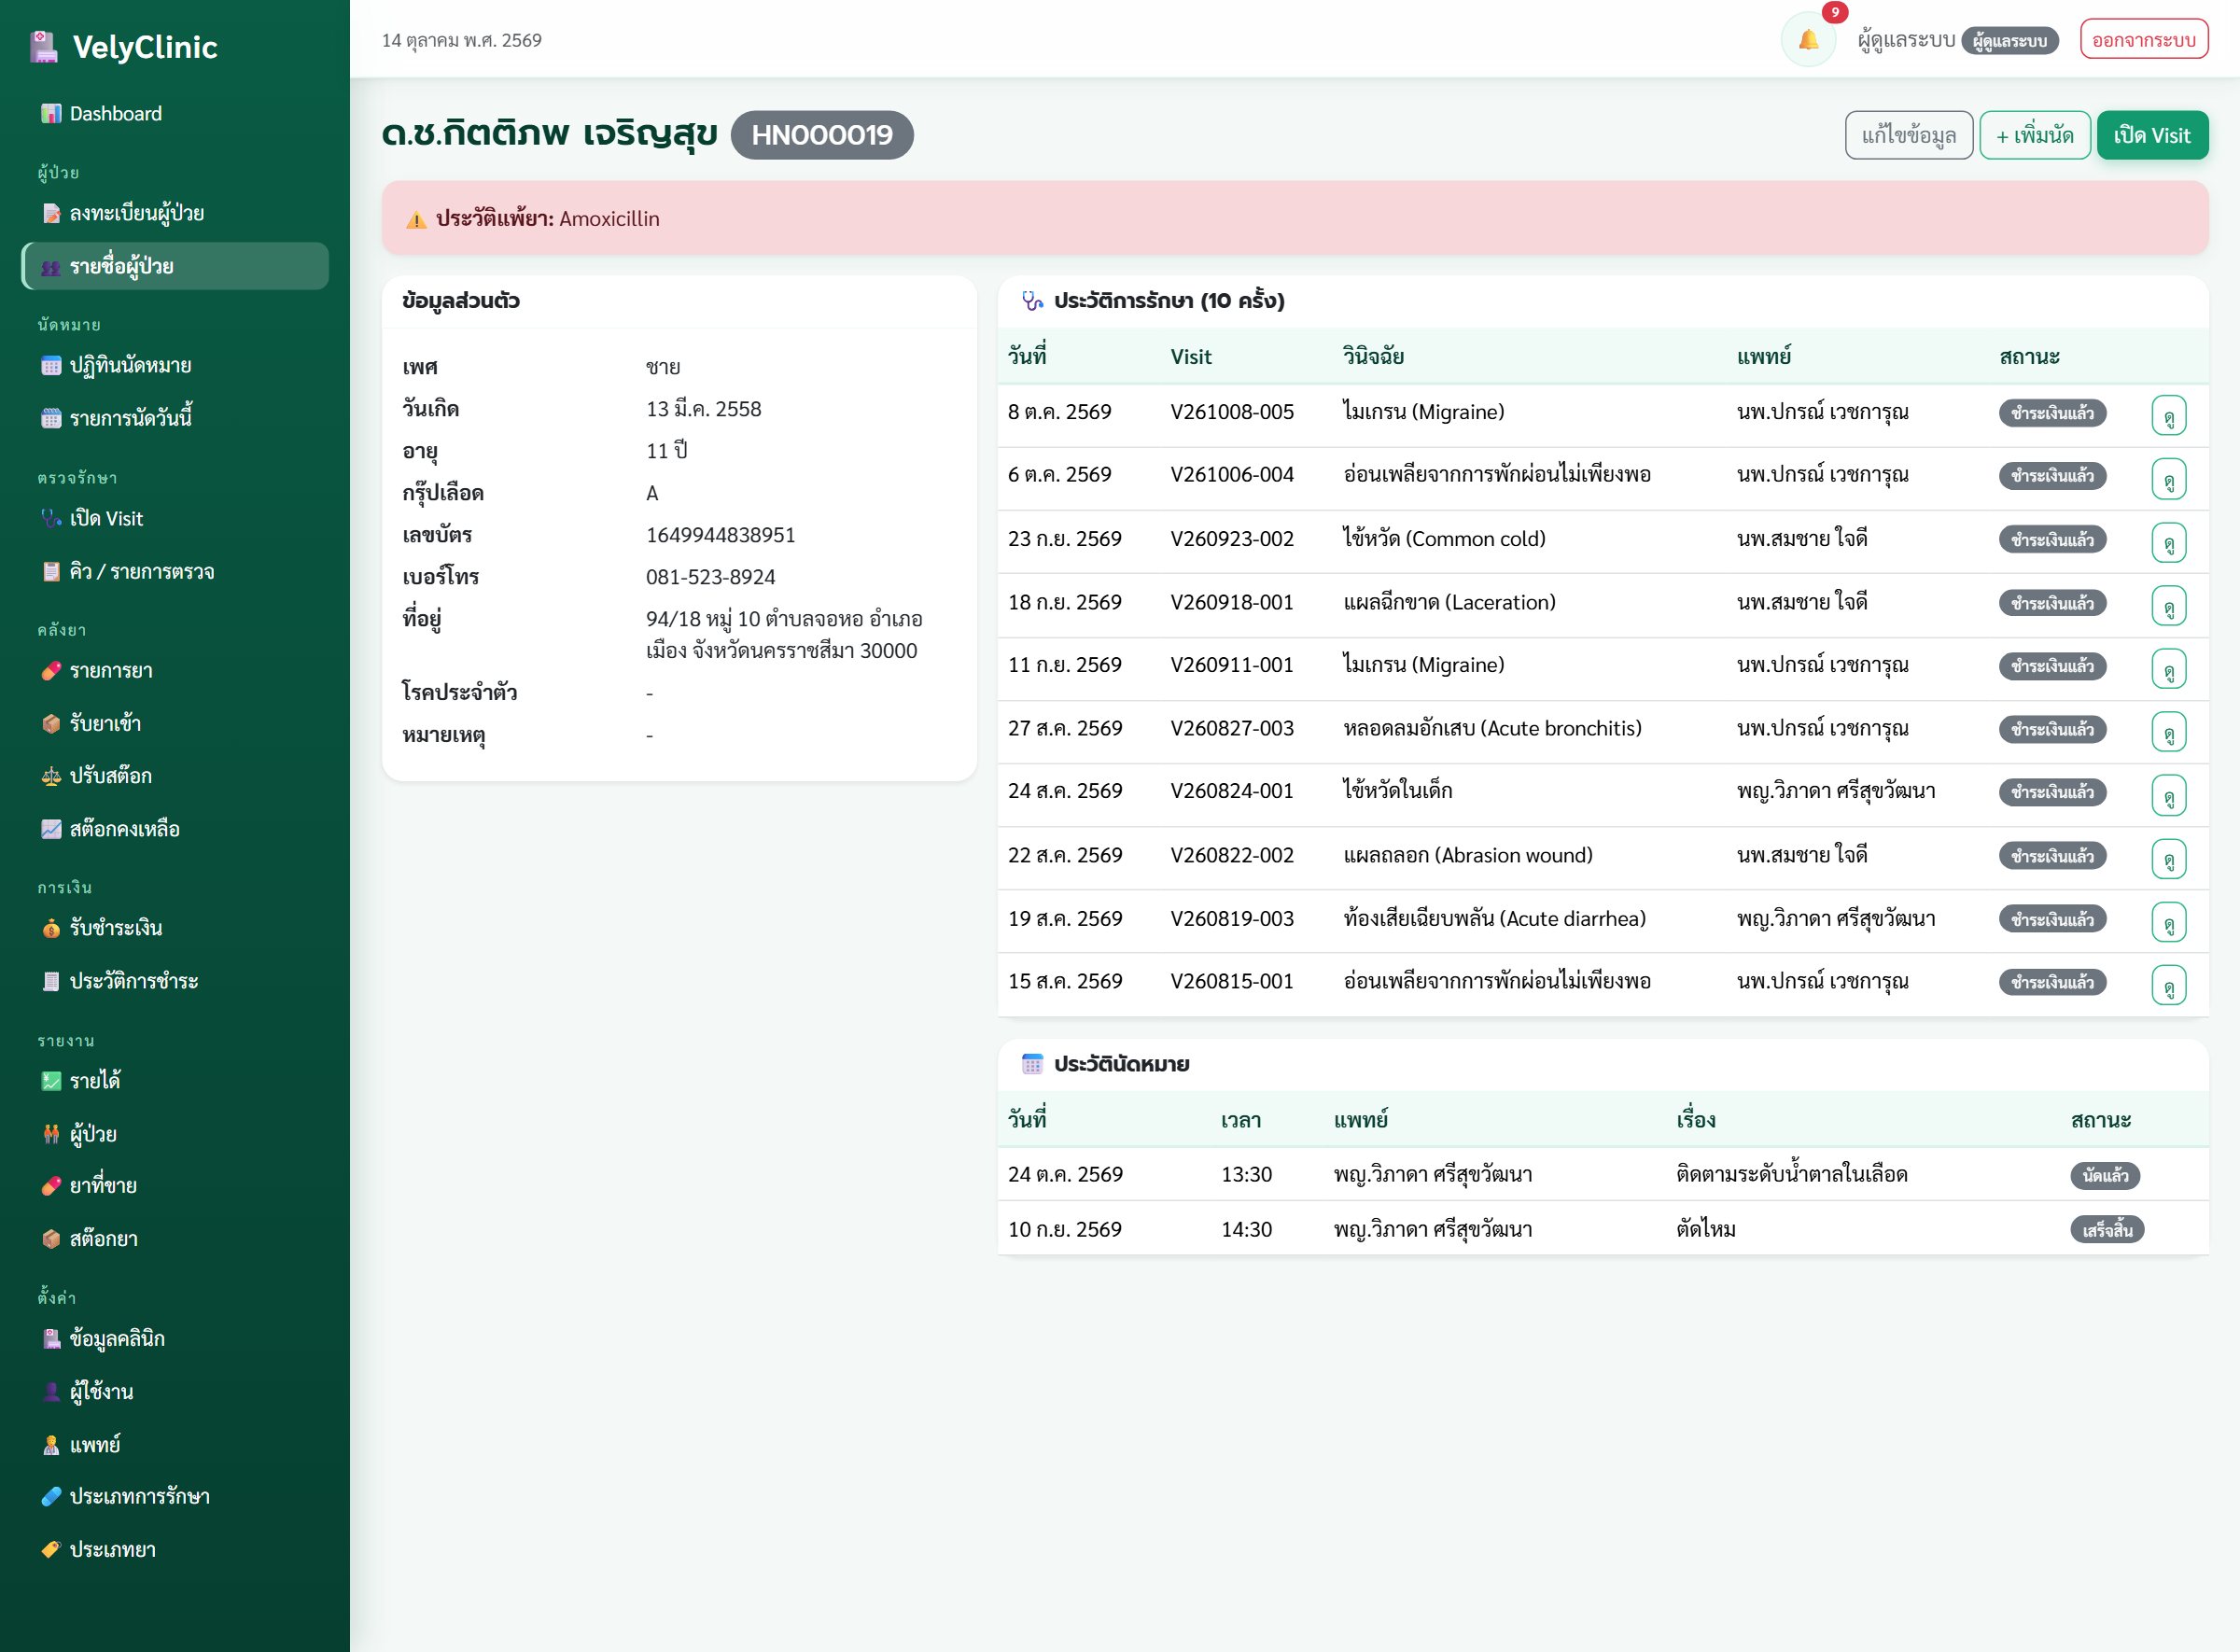The width and height of the screenshot is (2240, 1652).
Task: Click the ออกจากระบบ logout button
Action: 2143,40
